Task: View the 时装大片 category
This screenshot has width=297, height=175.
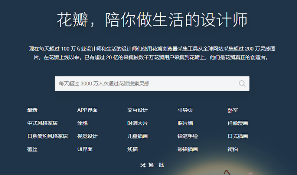Action: (x=137, y=123)
